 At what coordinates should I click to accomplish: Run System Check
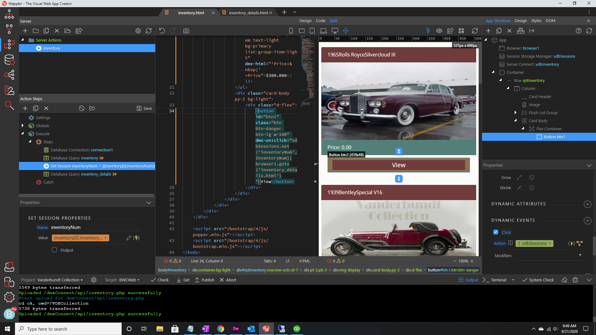[538, 280]
